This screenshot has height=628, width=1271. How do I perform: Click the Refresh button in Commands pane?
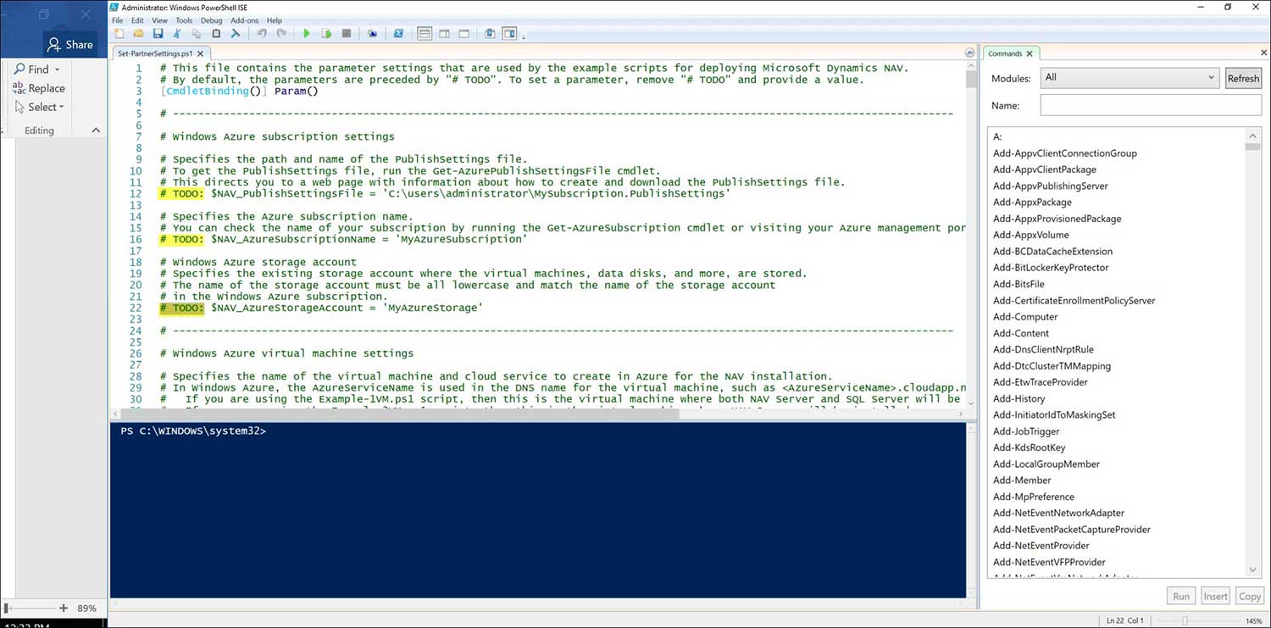coord(1243,77)
